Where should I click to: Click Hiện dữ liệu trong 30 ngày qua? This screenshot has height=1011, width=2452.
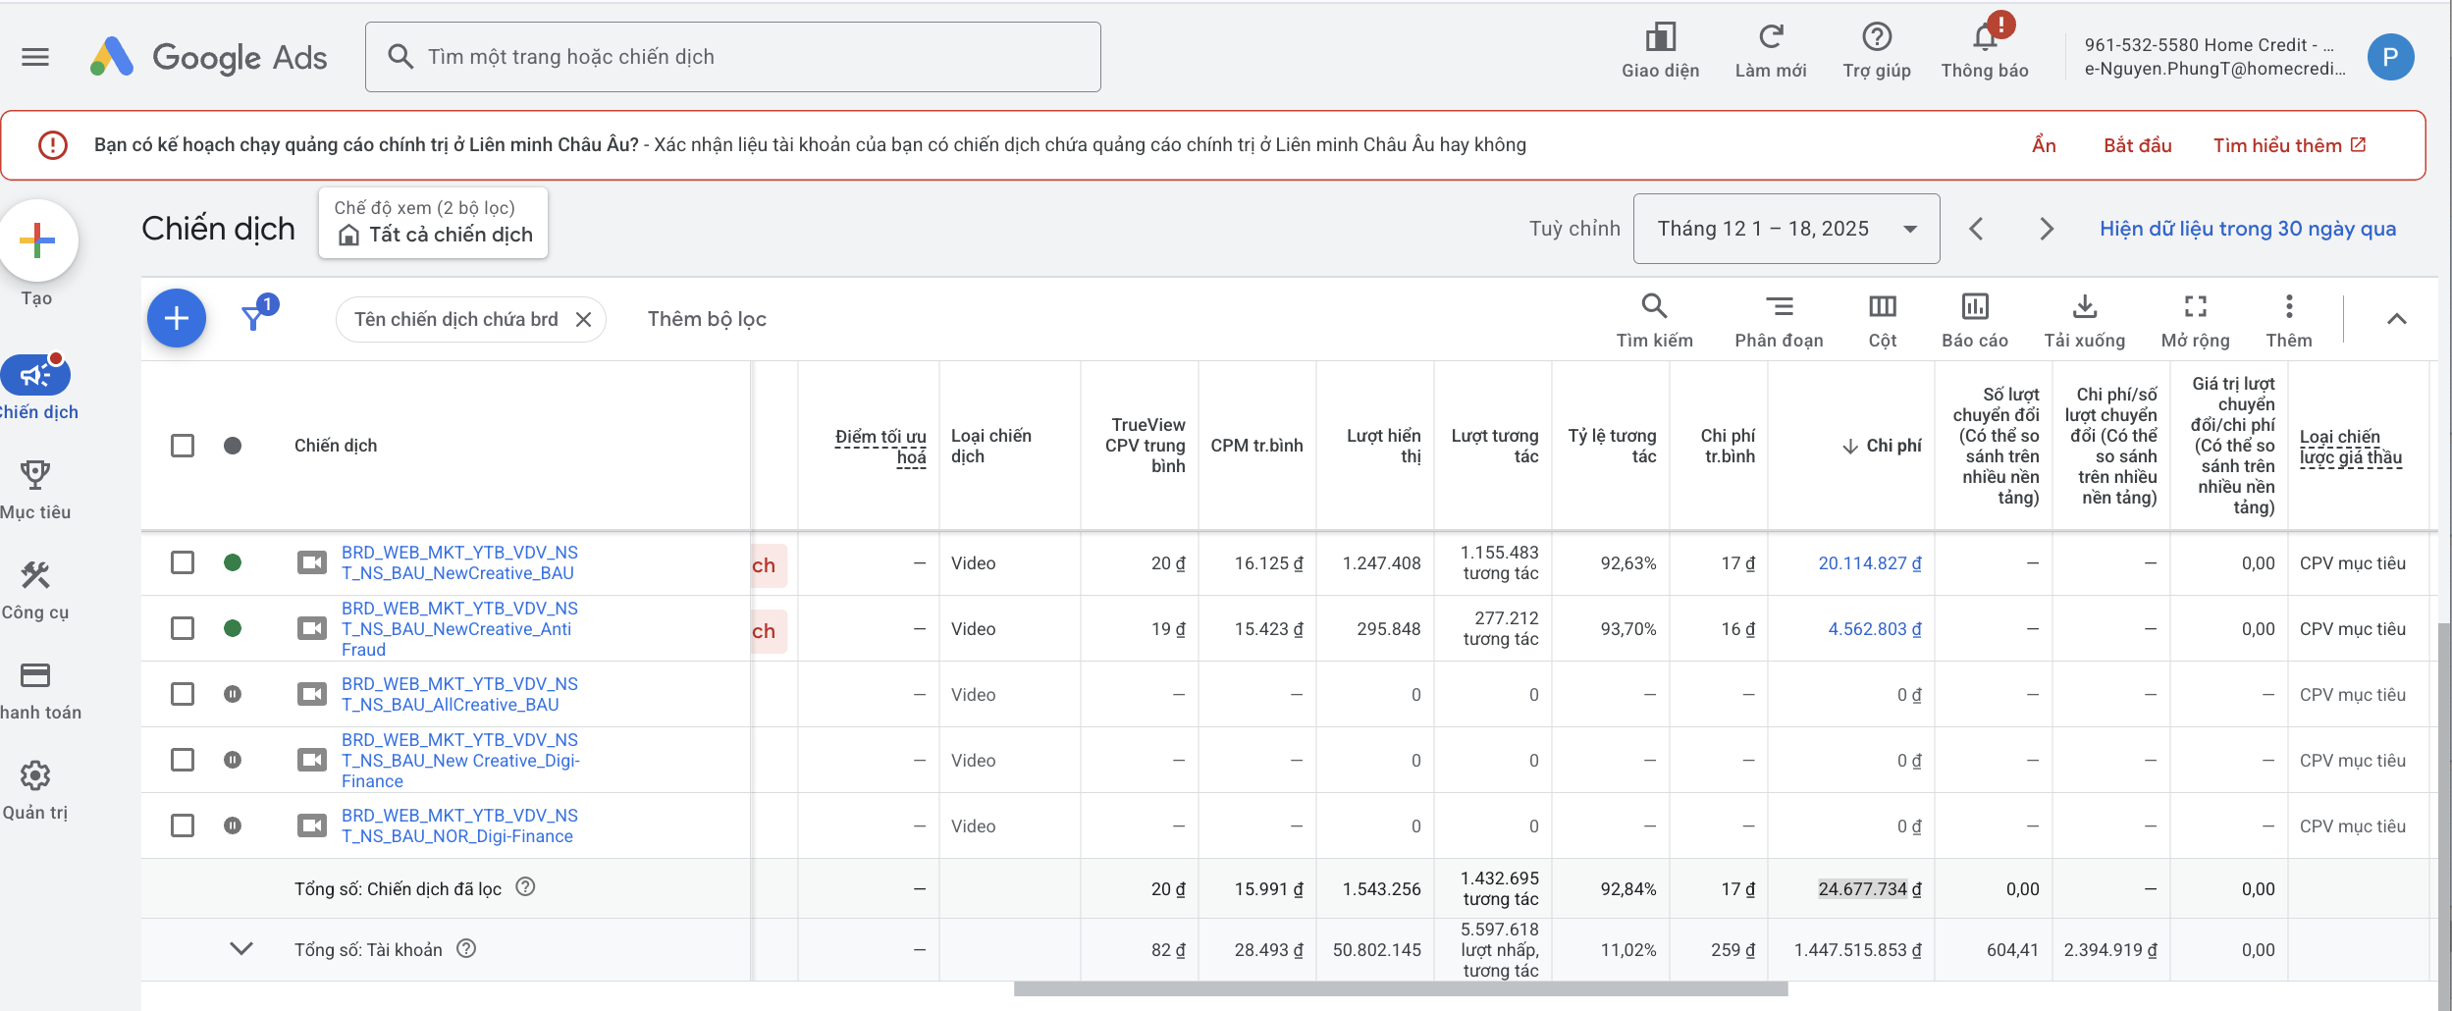pyautogui.click(x=2248, y=229)
